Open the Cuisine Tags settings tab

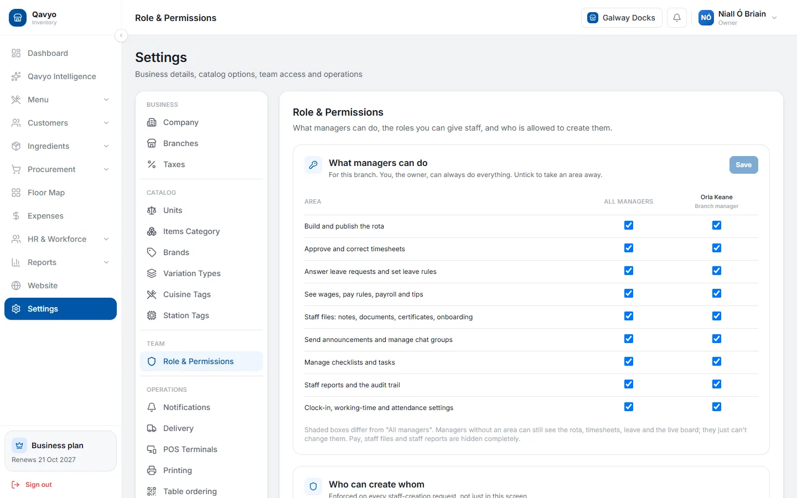[x=201, y=294]
